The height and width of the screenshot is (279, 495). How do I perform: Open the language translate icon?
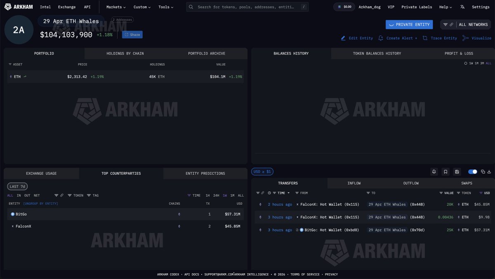point(462,7)
